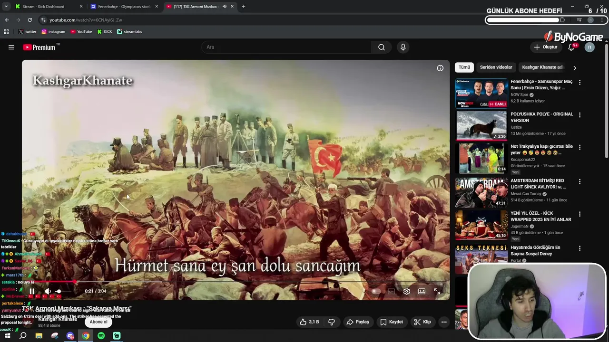Share the video via Paylaş
Viewport: 609px width, 342px height.
358,322
